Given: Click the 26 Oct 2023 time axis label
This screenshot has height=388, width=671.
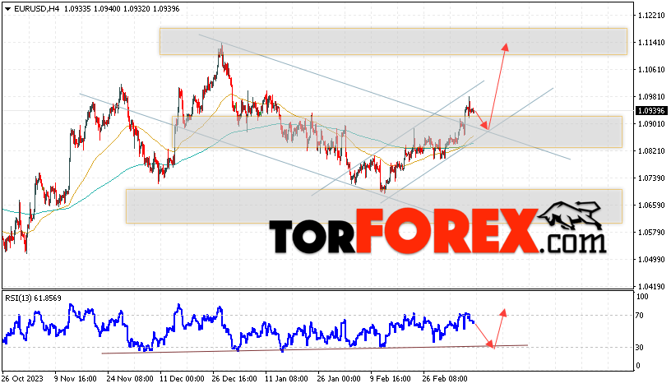Looking at the screenshot, I should [x=22, y=379].
